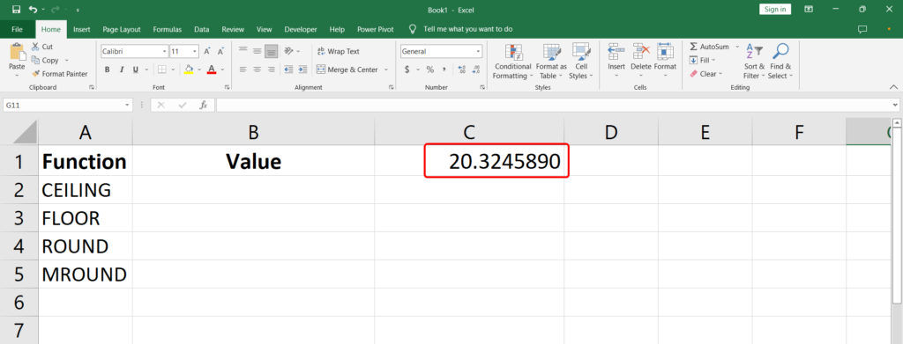Click Tell me what you want to do
This screenshot has height=344, width=903.
point(467,29)
